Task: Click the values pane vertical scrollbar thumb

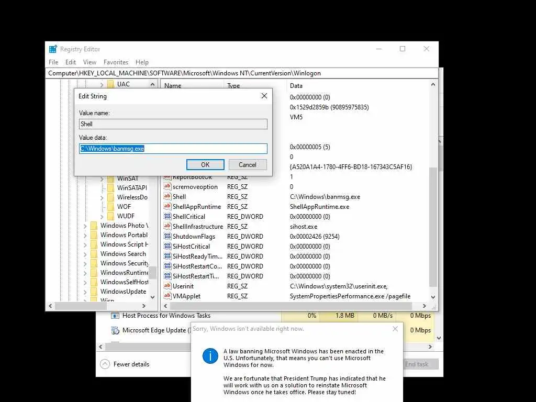Action: click(x=433, y=227)
